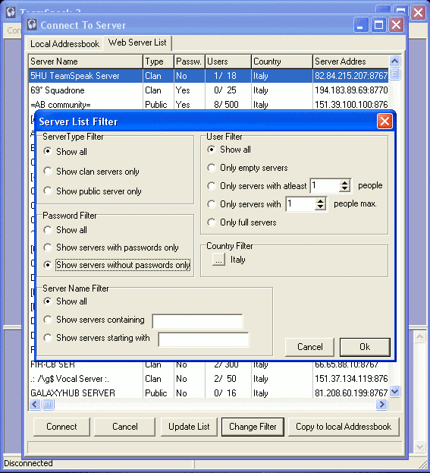This screenshot has width=430, height=473.
Task: Click the Connect To Server headset icon
Action: [x=32, y=25]
